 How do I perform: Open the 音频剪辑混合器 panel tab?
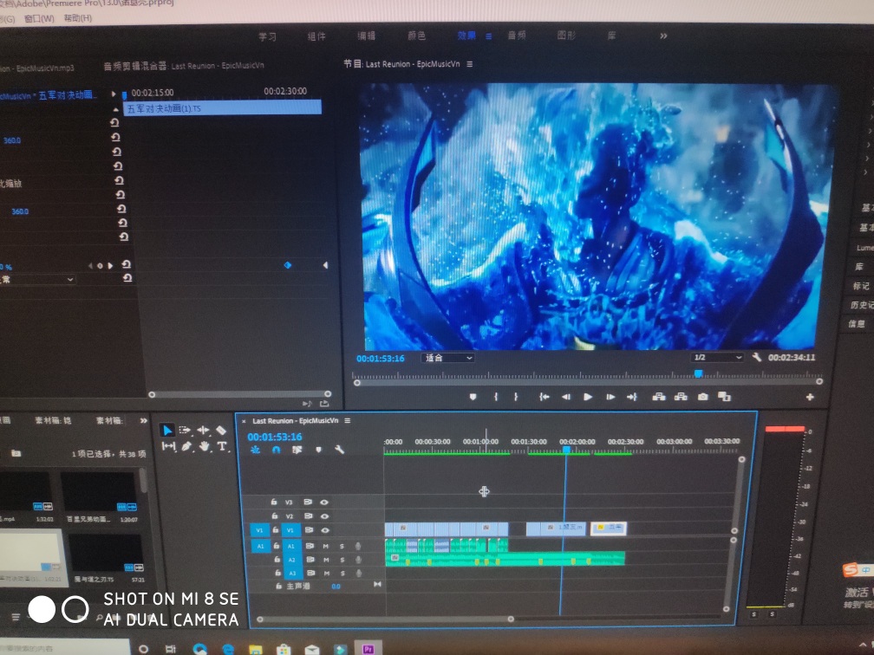[x=184, y=66]
